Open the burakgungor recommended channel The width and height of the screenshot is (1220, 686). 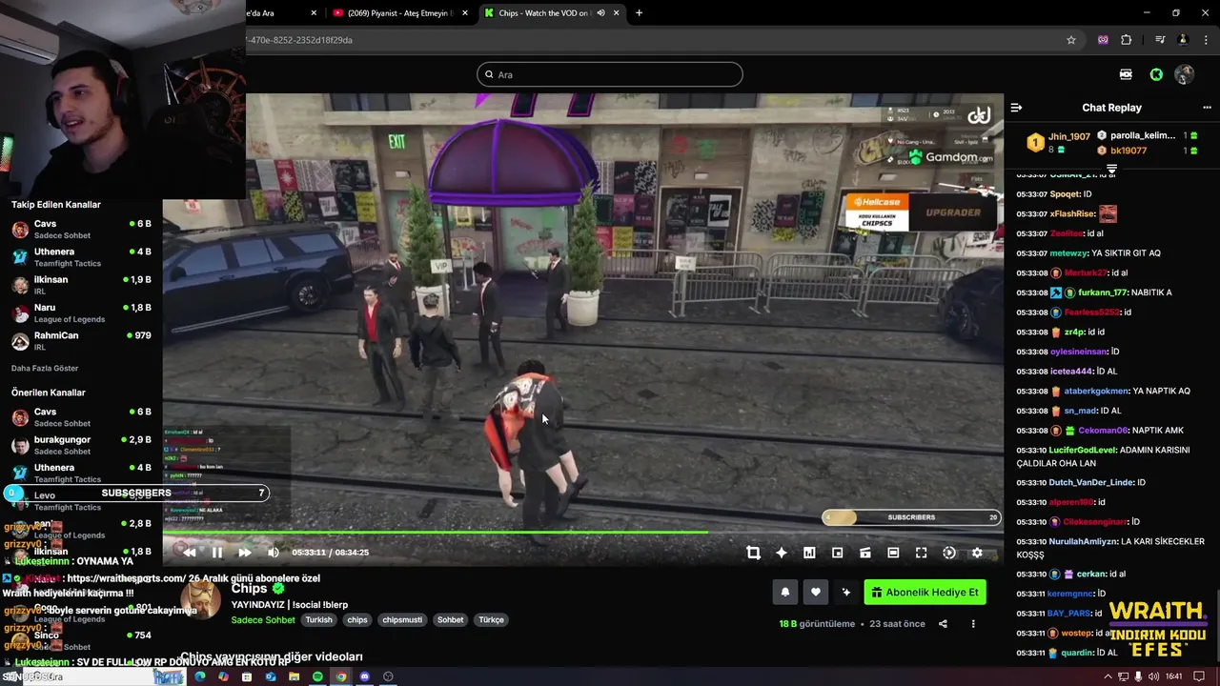[81, 445]
